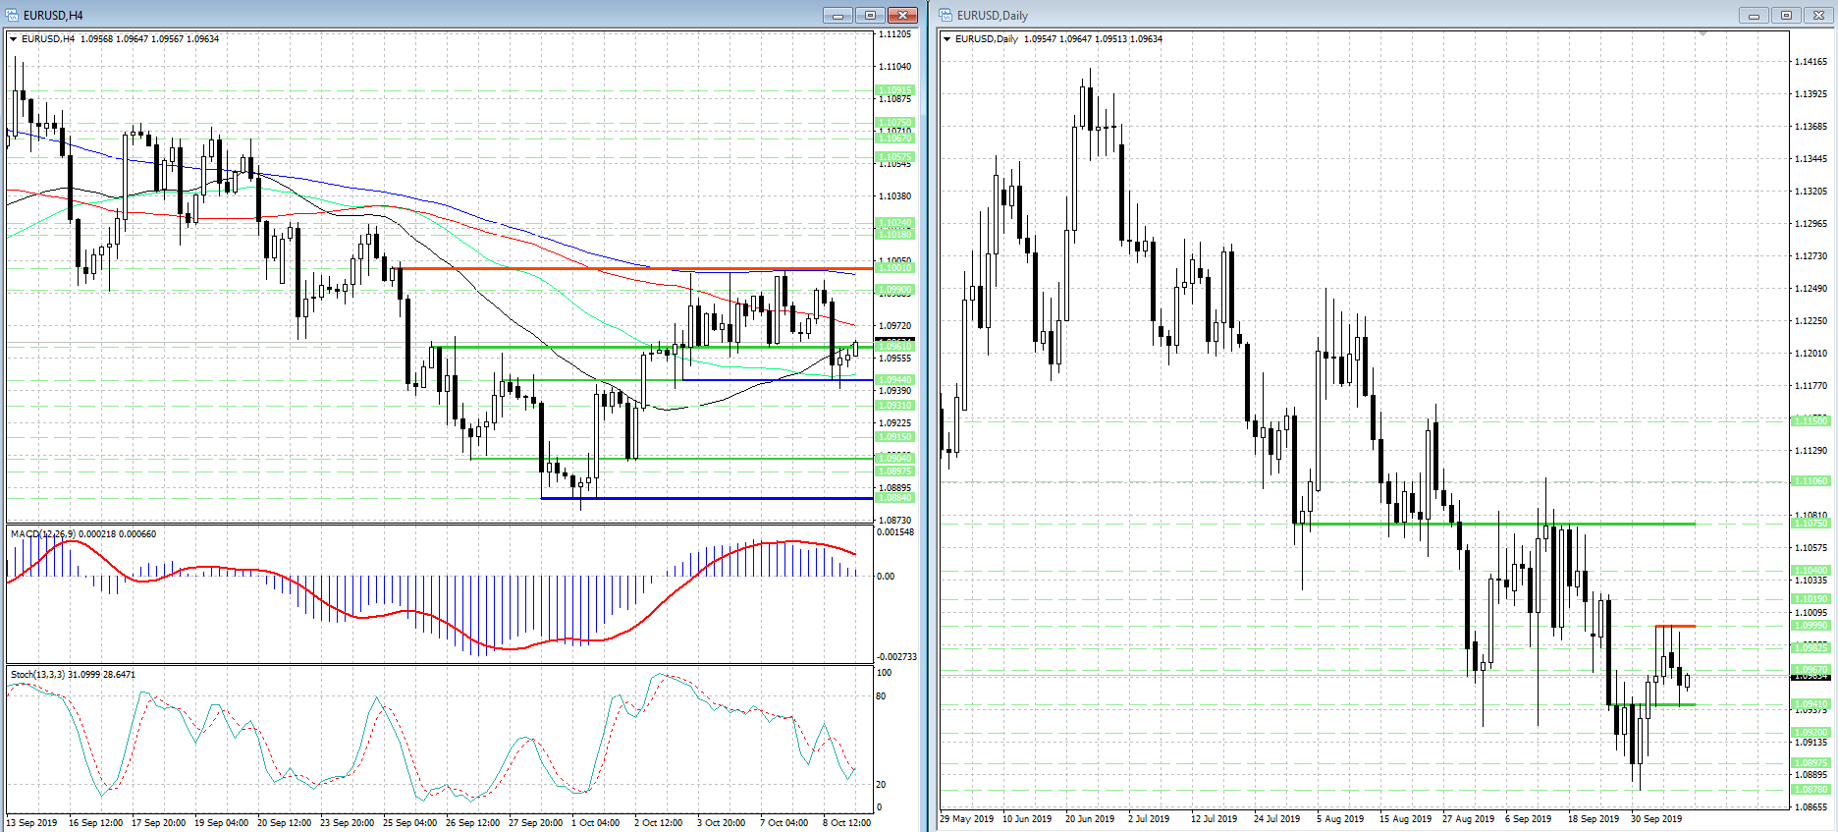This screenshot has width=1838, height=832.
Task: Click the 1.10335 price label in Daily scale
Action: pos(1811,581)
